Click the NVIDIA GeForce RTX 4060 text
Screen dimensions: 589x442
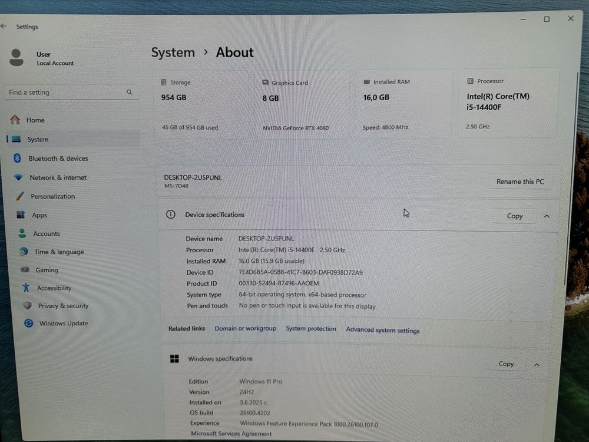[296, 128]
